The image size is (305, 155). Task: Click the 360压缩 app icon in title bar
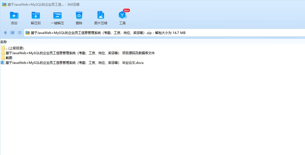pos(4,5)
